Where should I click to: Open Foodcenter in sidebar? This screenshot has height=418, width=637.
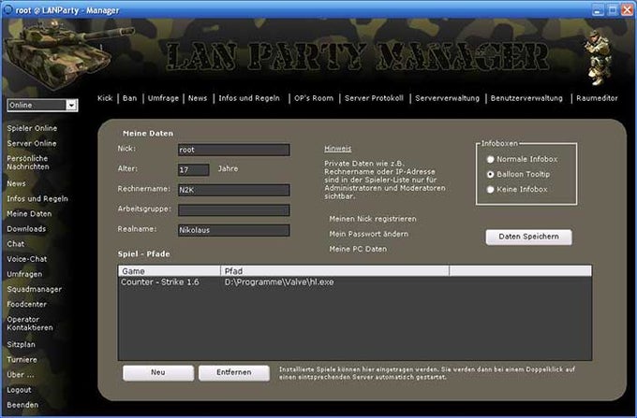(27, 305)
